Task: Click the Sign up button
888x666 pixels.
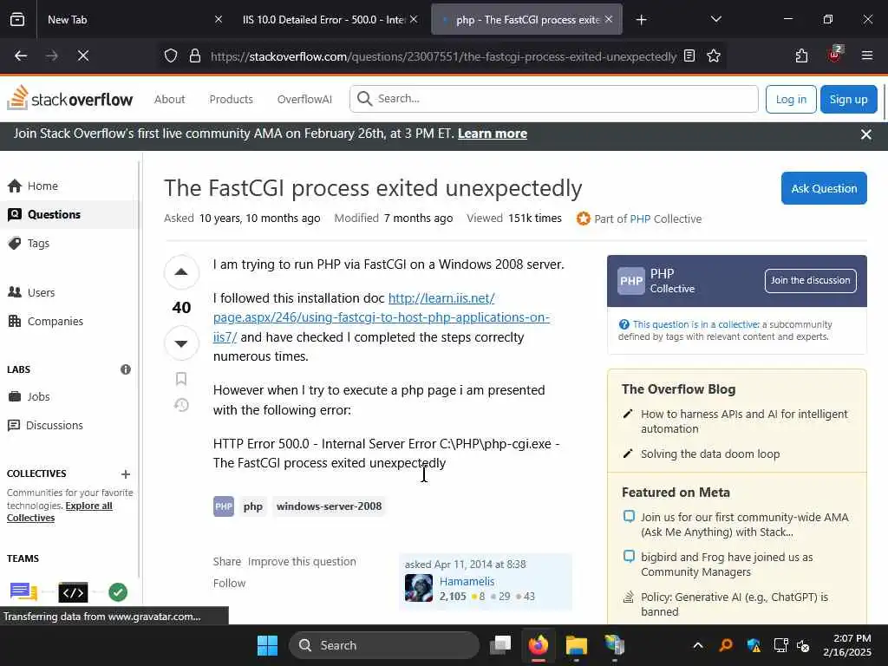Action: [x=848, y=99]
